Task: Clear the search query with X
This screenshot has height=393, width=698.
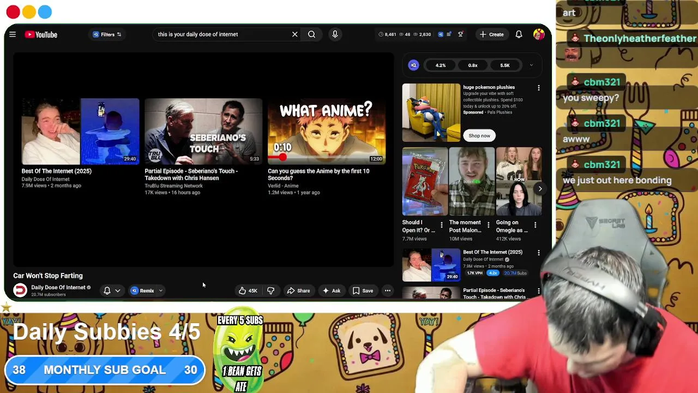Action: coord(295,34)
